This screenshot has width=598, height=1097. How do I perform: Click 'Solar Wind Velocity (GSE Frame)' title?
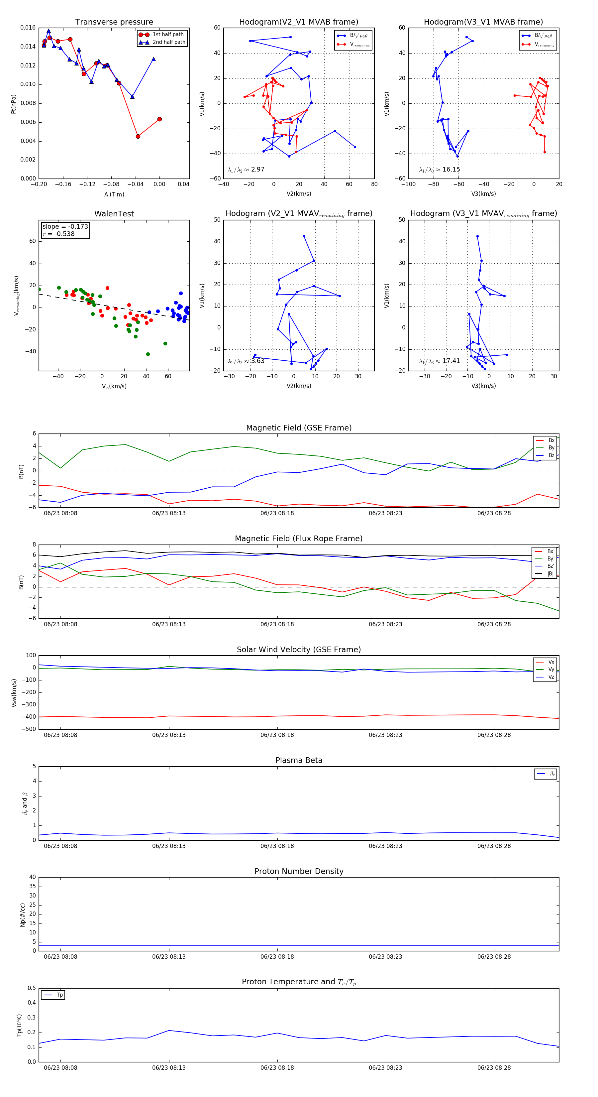(299, 650)
